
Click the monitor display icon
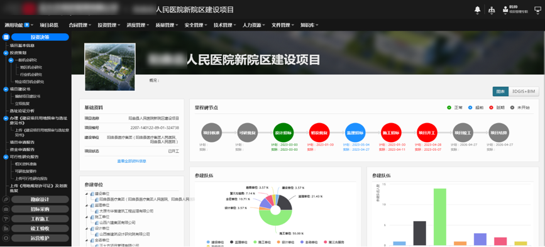pyautogui.click(x=537, y=9)
